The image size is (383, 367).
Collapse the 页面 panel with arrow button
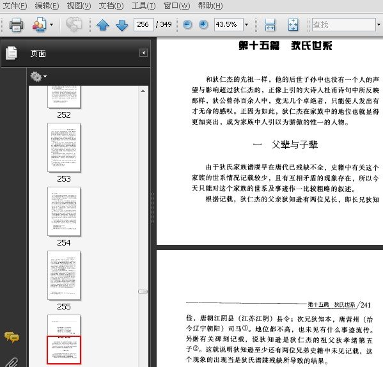[x=143, y=52]
